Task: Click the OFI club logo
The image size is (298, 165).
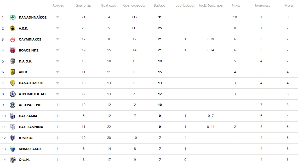Action: [x=13, y=160]
